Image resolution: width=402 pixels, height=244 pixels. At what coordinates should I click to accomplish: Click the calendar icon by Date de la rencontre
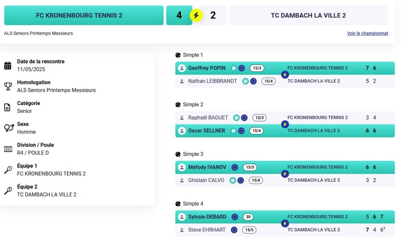(8, 66)
